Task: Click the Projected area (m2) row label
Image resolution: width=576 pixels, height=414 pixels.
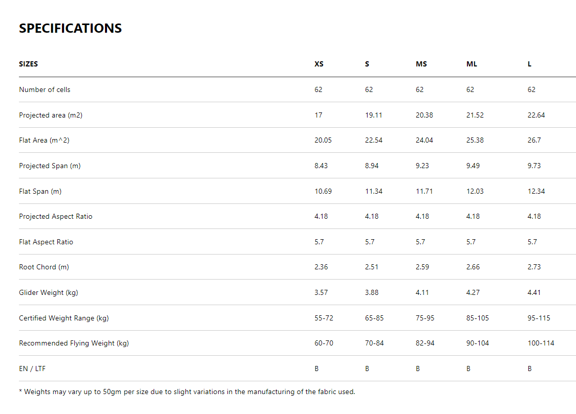Action: coord(51,116)
